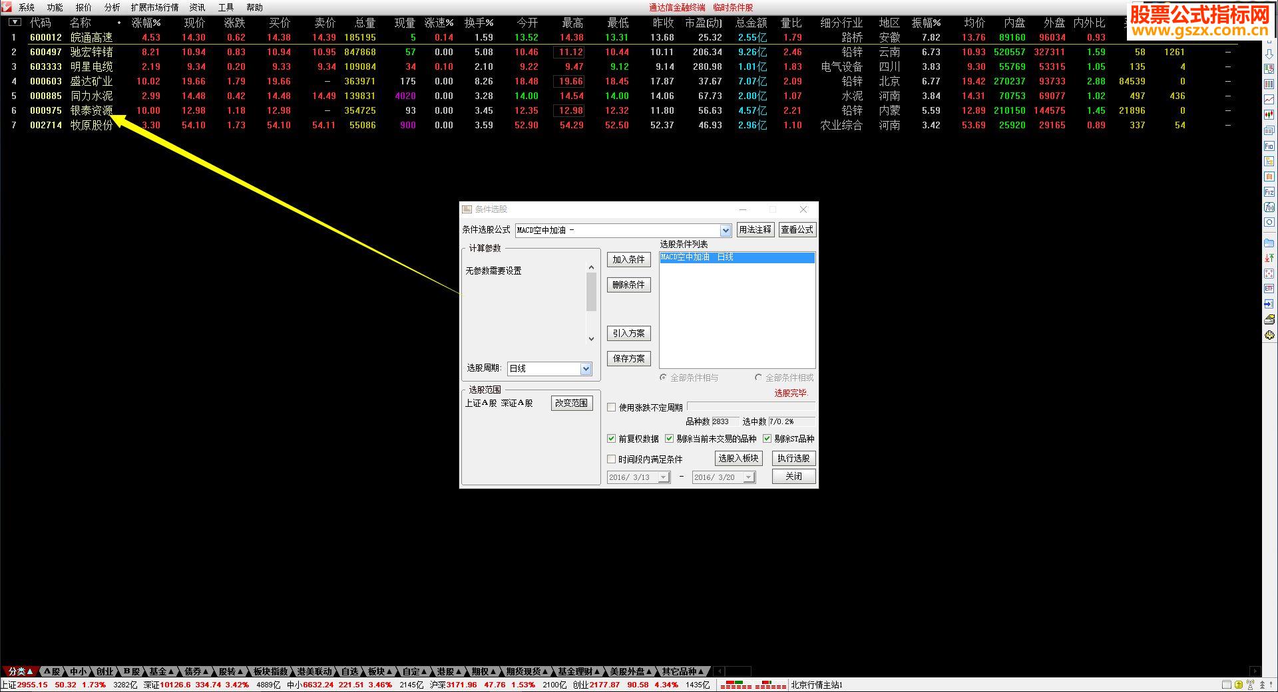Click the signal tower icon in status bar
Image resolution: width=1278 pixels, height=692 pixels.
point(1250,685)
